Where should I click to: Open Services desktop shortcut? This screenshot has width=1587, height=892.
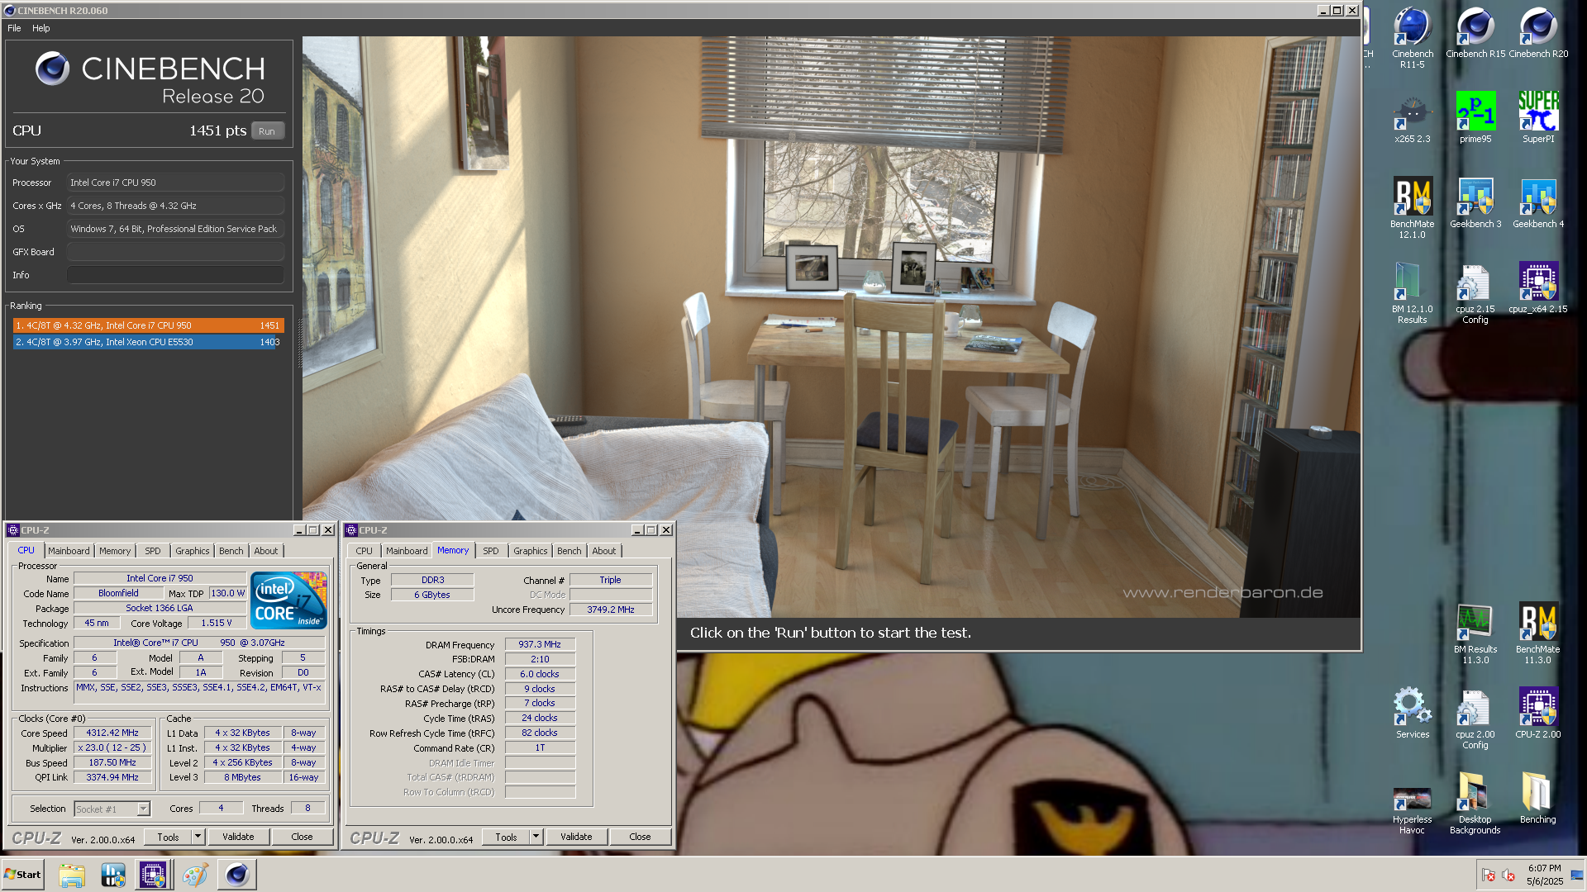[x=1412, y=714]
